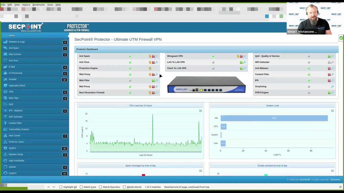Open Emails received chart hamburger menu

point(332,171)
